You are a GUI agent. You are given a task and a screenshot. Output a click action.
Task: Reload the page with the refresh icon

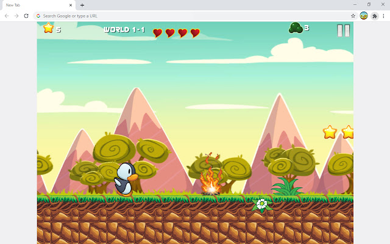[x=26, y=16]
